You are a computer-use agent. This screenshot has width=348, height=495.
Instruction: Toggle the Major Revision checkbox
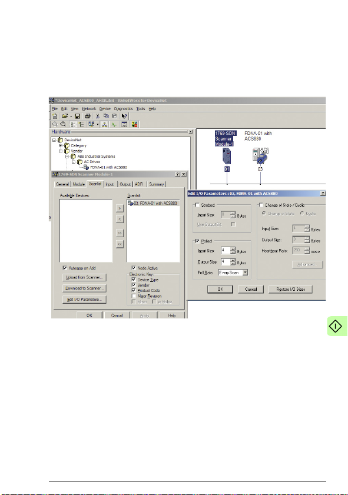(134, 296)
